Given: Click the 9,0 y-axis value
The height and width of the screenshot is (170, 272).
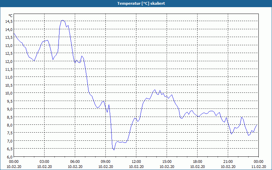Looking at the screenshot, I should pos(10,109).
